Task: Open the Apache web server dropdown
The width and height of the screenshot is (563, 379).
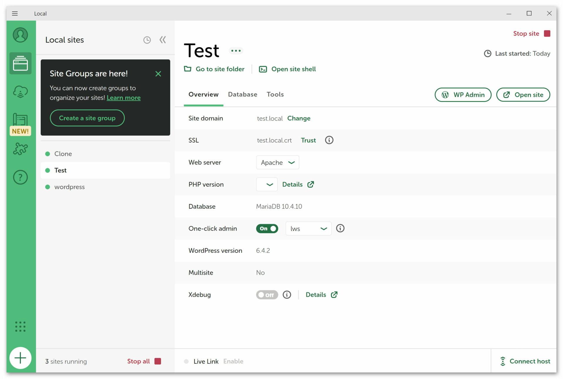Action: coord(277,162)
